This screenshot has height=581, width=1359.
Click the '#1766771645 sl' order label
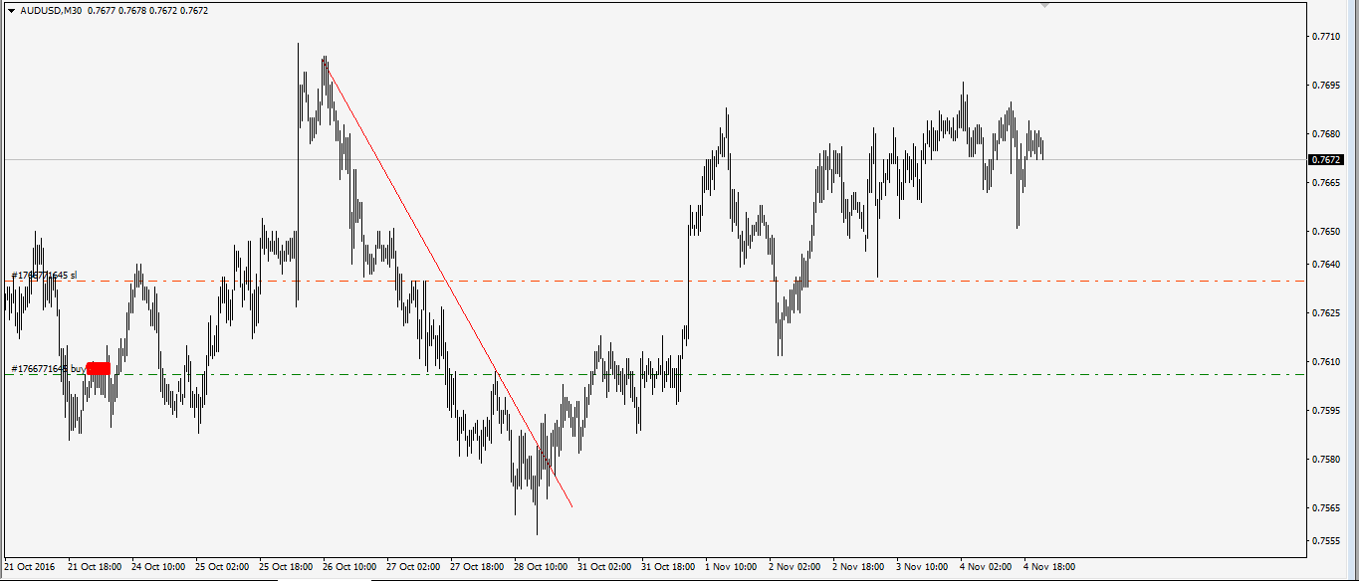pos(44,275)
